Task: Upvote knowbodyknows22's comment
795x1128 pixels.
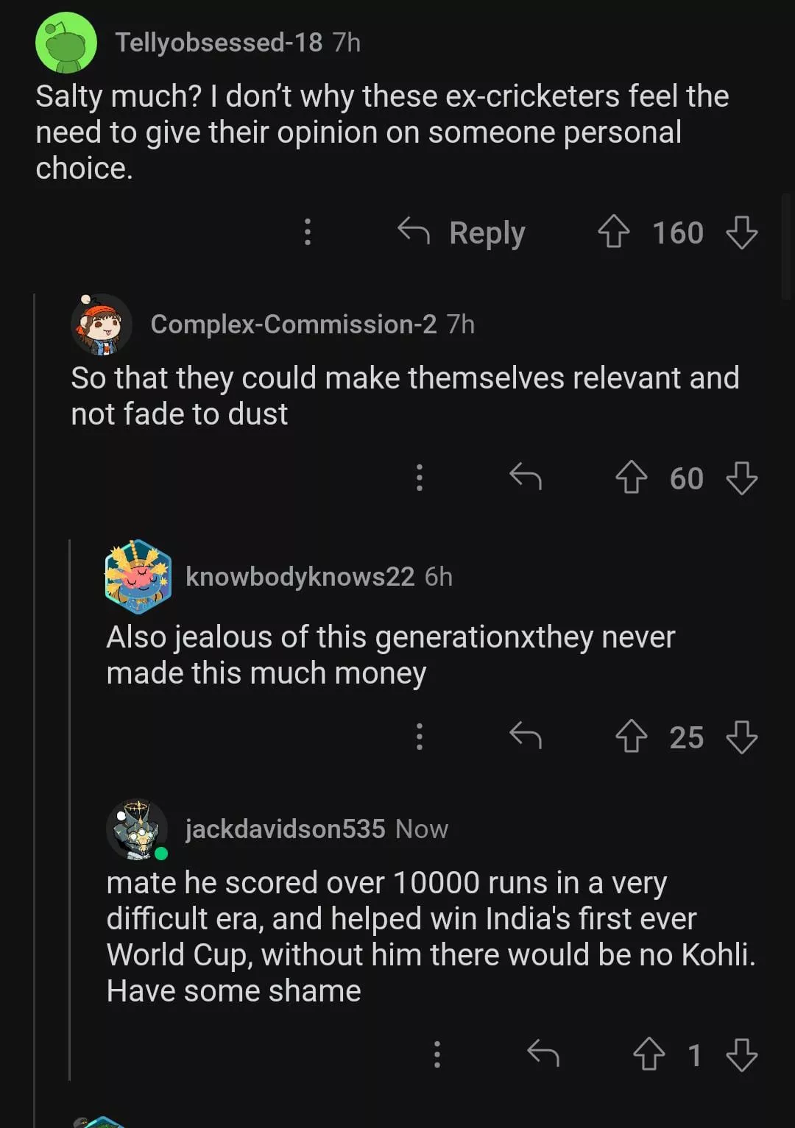Action: (631, 737)
